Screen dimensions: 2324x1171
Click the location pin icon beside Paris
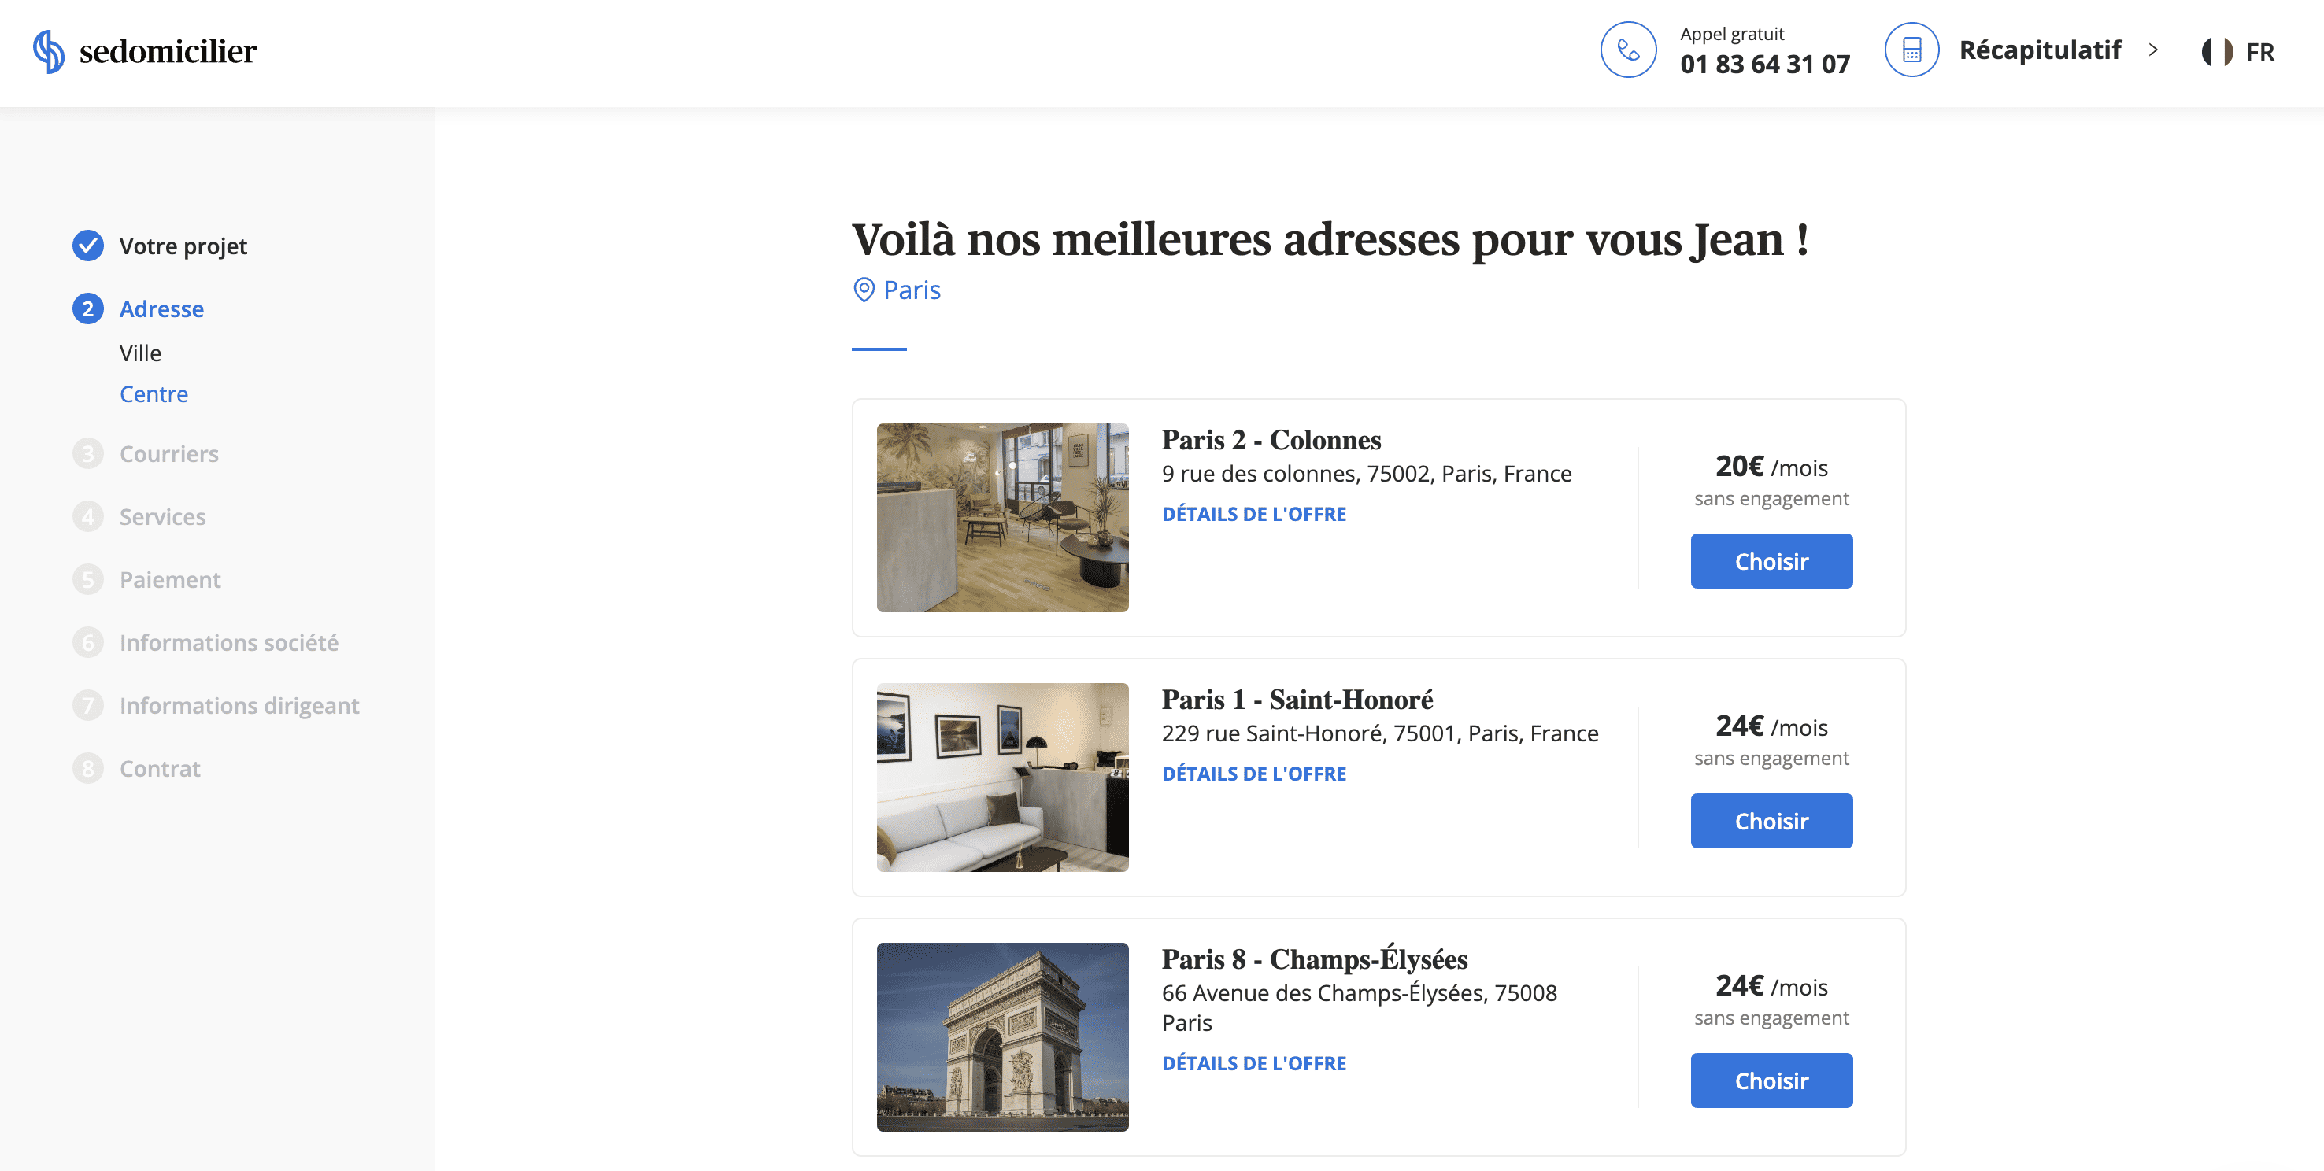pos(864,290)
